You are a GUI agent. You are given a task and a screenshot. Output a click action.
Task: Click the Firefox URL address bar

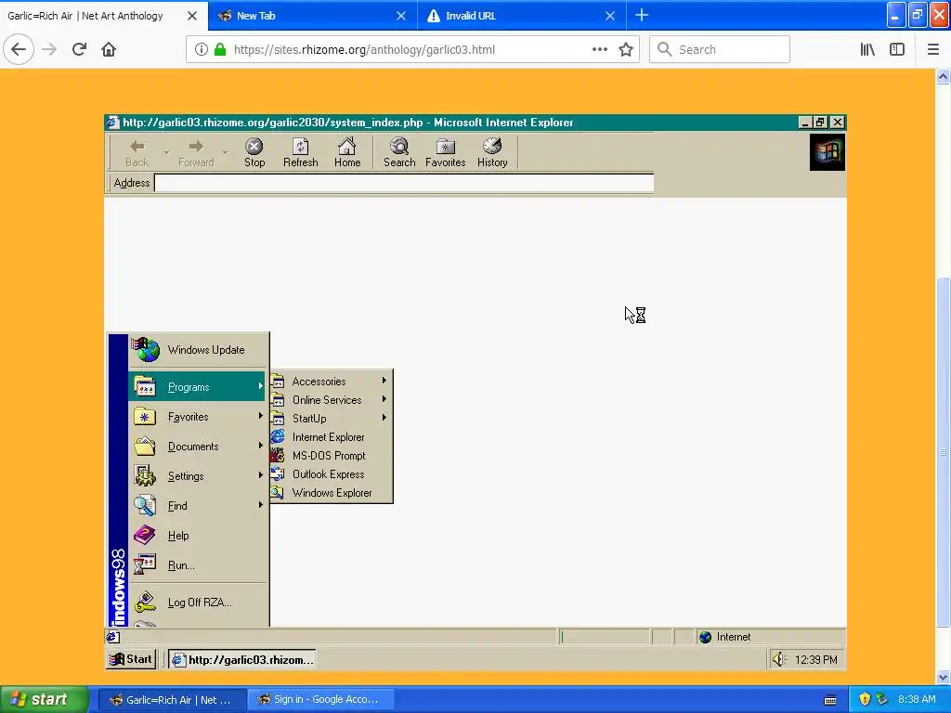click(412, 50)
